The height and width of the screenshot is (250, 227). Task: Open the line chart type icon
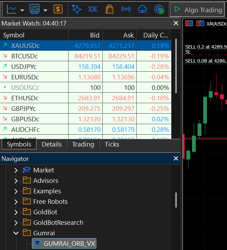(12, 9)
